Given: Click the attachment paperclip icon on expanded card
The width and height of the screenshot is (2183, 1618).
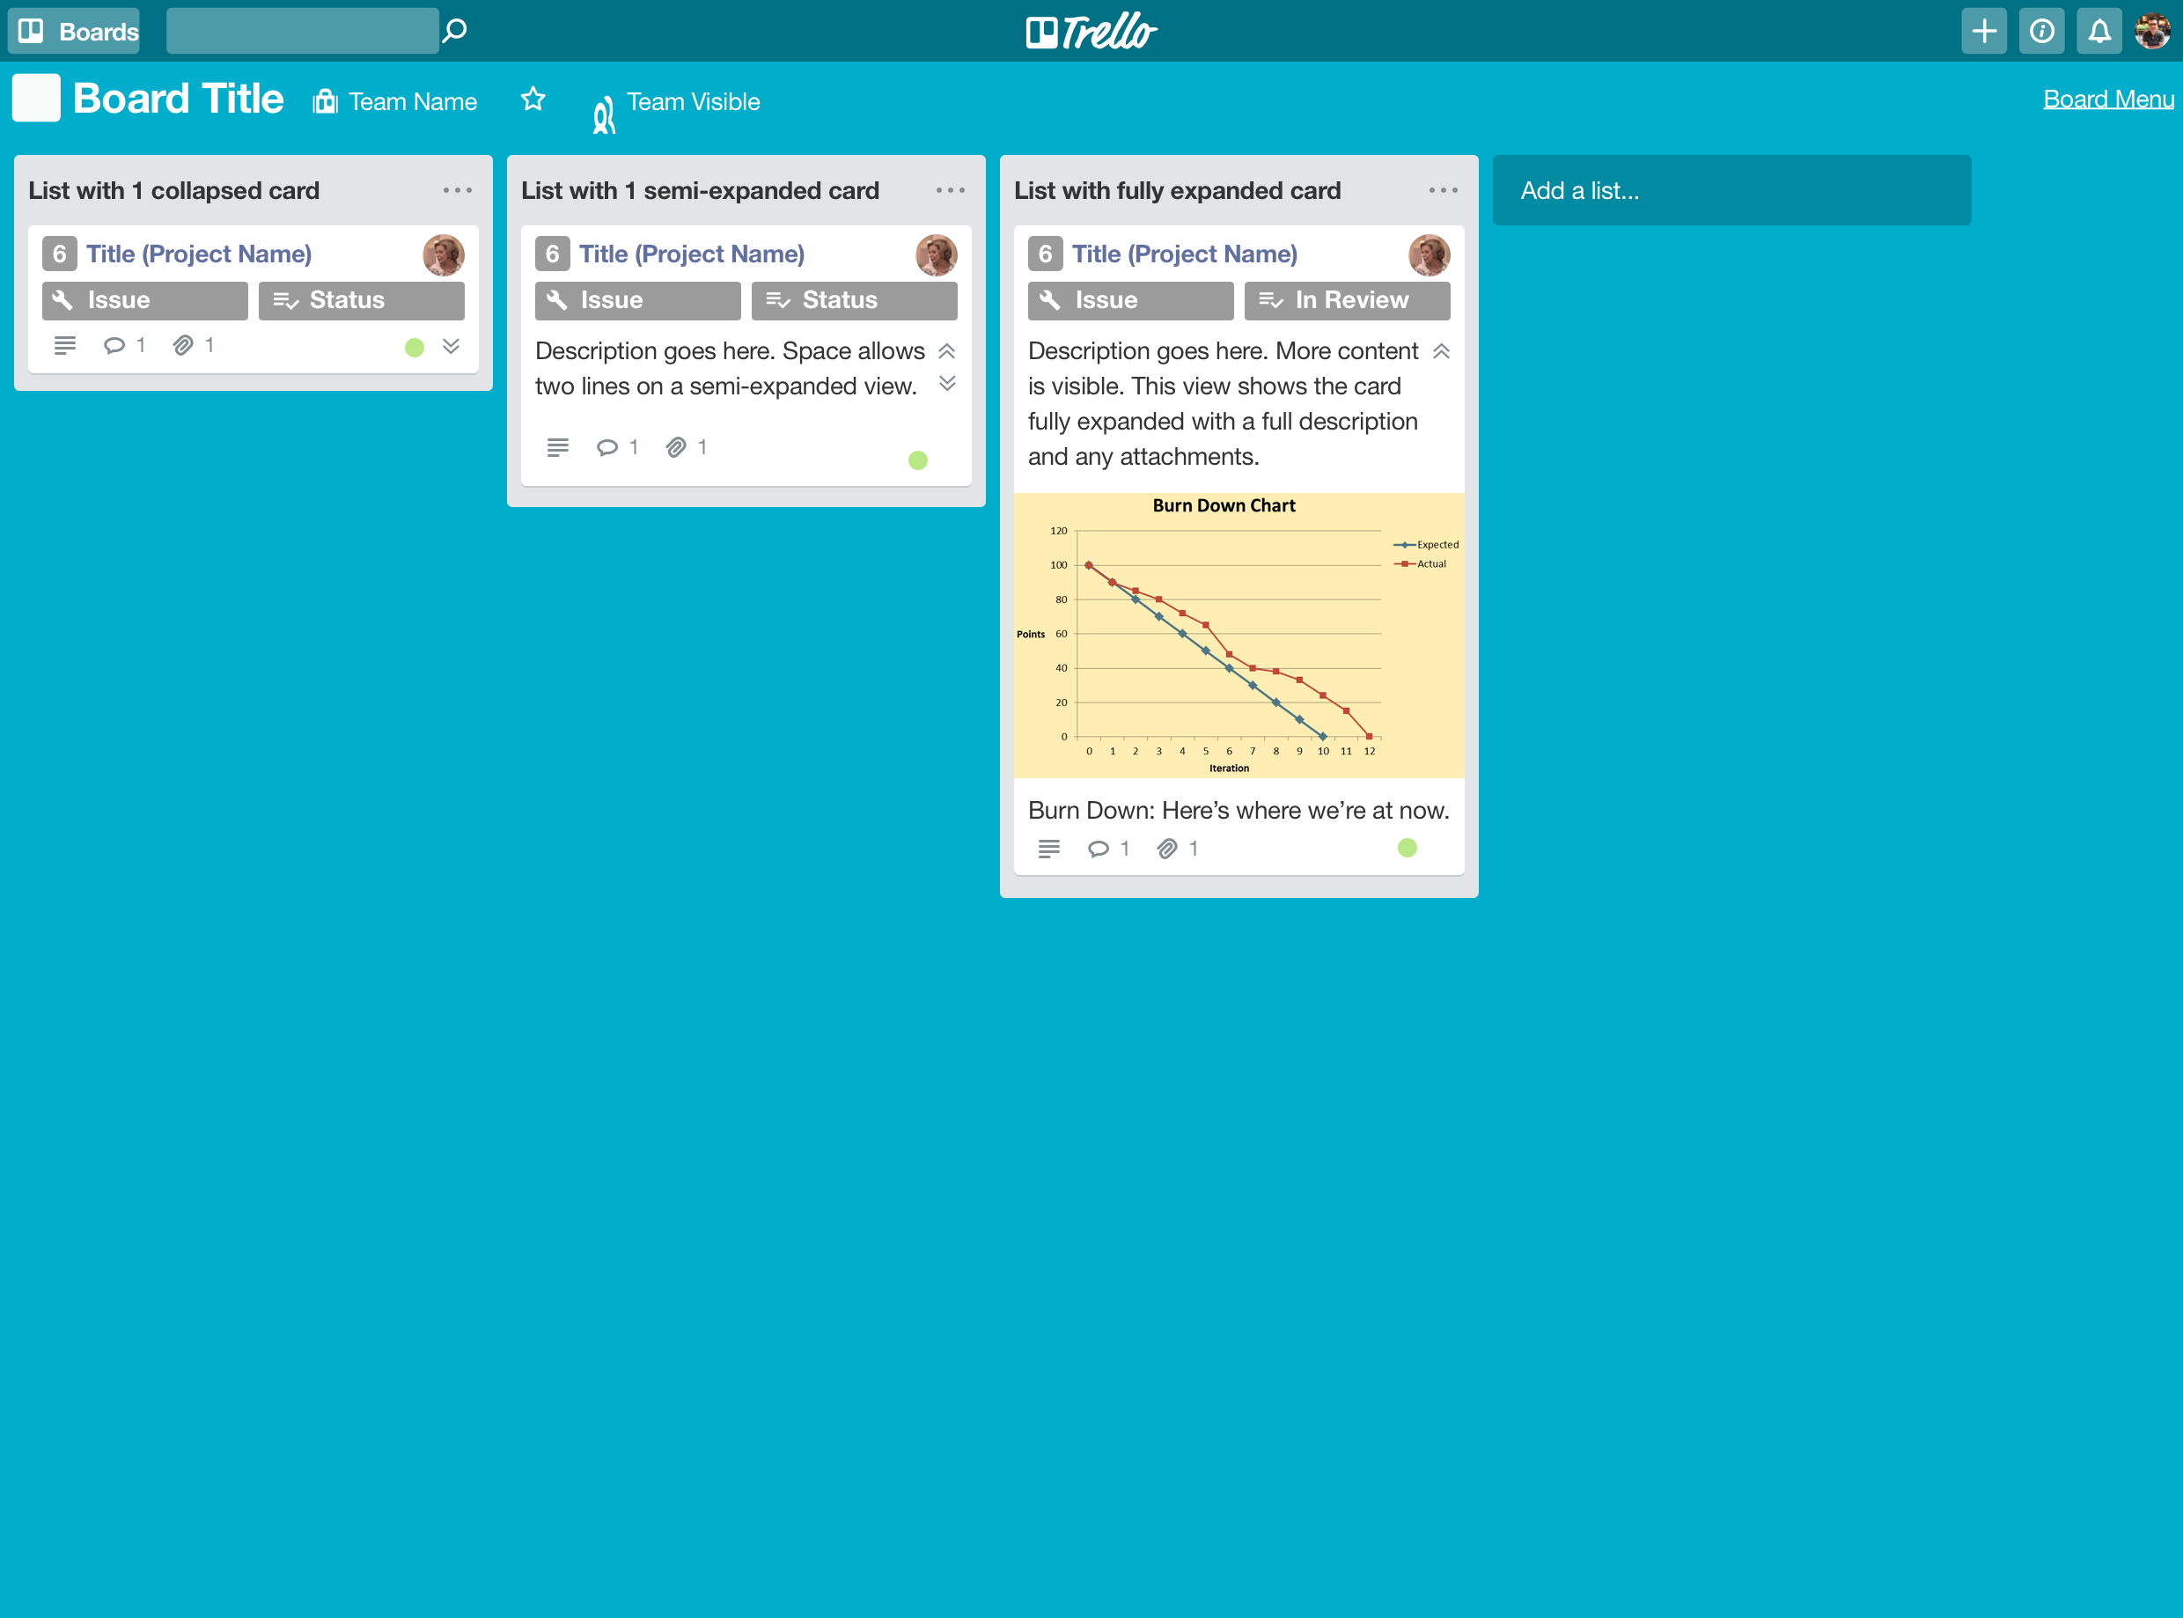Looking at the screenshot, I should 1169,848.
